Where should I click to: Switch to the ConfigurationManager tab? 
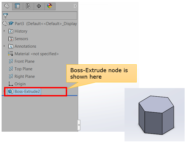click(28, 6)
